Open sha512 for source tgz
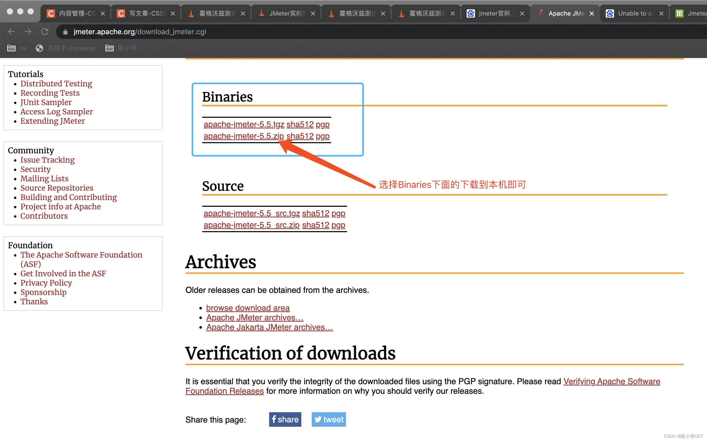Screen dimensions: 707x441 point(316,213)
